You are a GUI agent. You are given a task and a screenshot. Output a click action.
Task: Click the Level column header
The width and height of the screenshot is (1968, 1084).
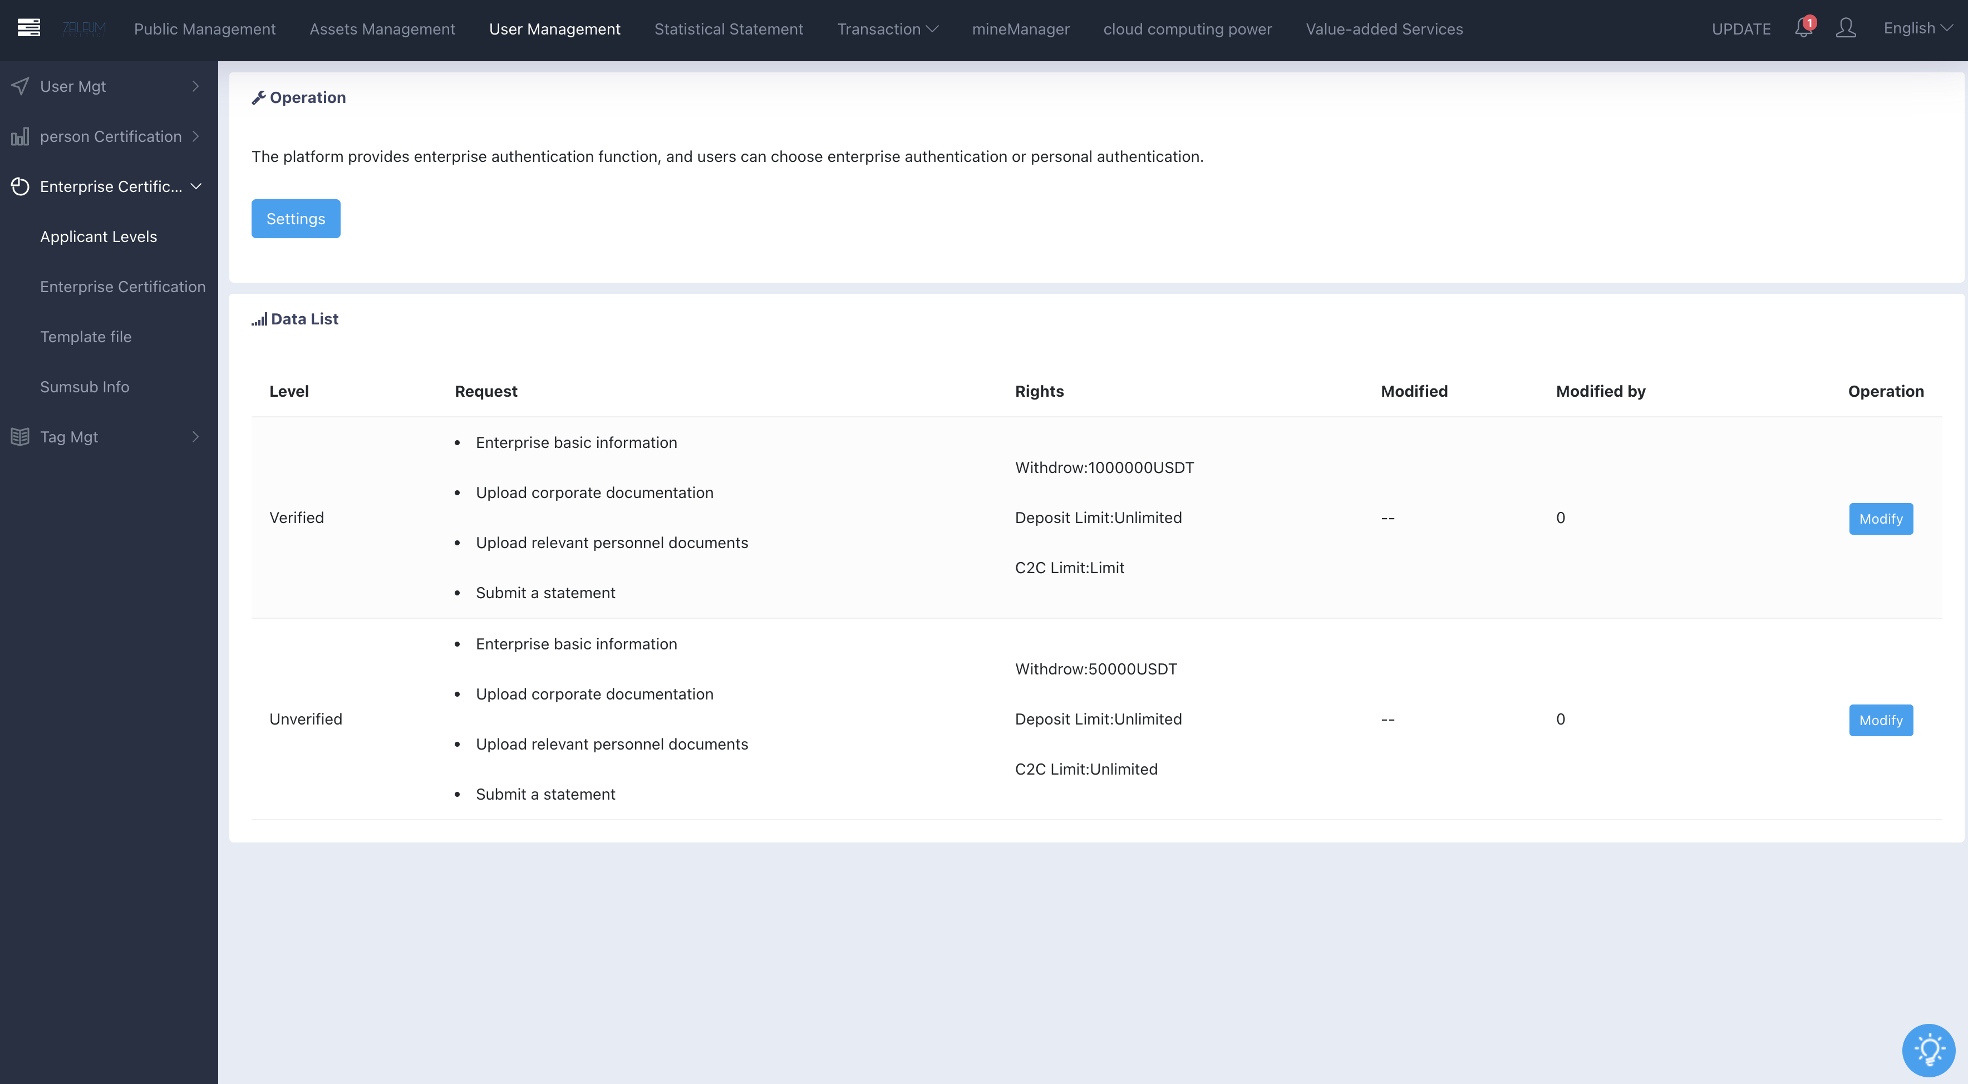(x=289, y=391)
